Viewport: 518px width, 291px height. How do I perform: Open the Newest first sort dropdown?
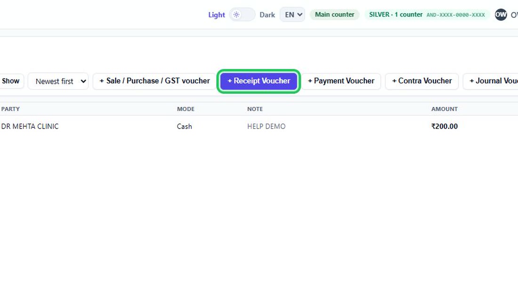tap(58, 81)
